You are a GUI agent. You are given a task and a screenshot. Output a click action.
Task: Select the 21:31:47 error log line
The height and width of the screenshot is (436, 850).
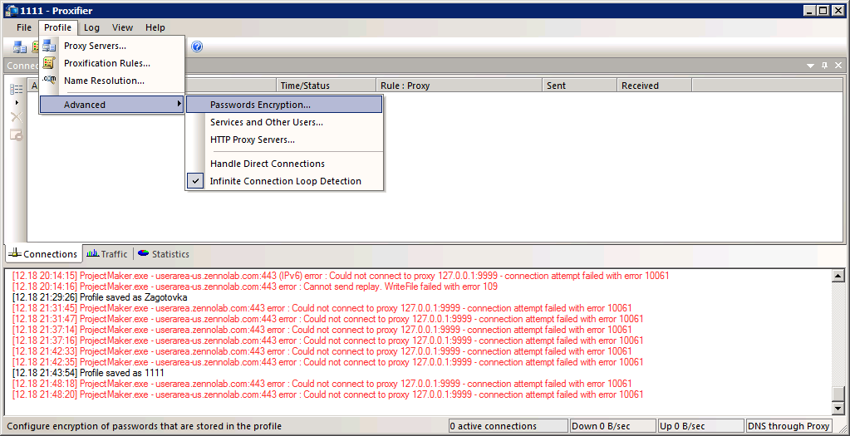[327, 319]
